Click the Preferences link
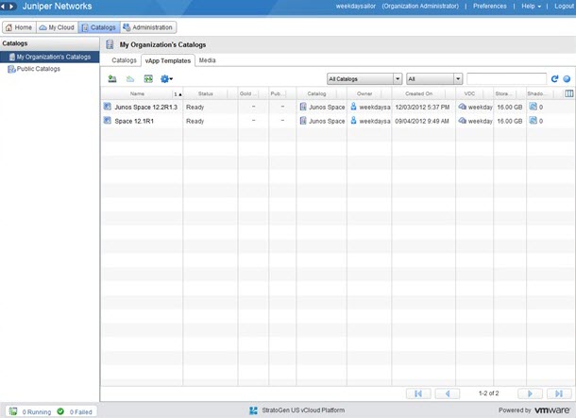Viewport: 576px width, 418px height. [490, 7]
